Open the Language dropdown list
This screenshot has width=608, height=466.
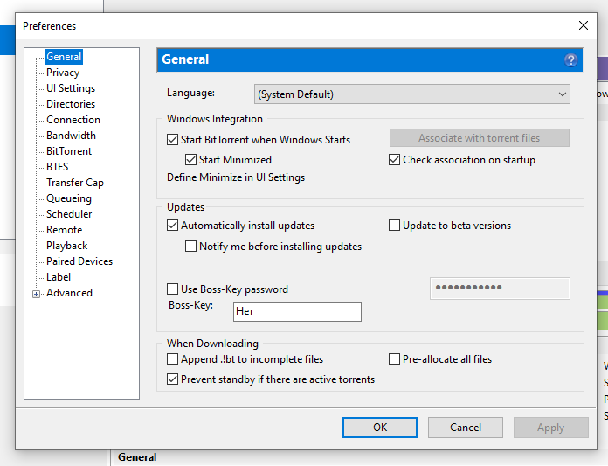click(x=411, y=94)
